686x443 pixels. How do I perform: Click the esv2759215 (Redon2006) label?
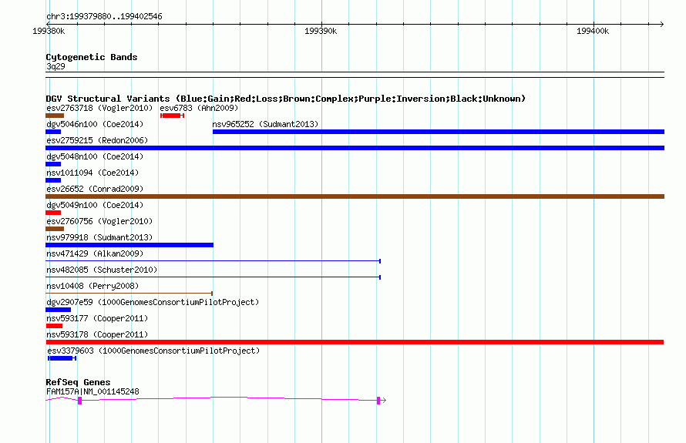(97, 140)
